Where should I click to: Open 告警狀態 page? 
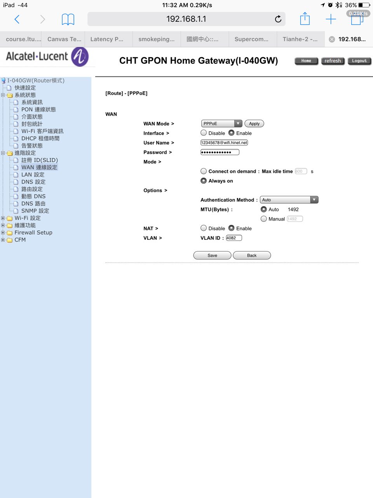(32, 146)
